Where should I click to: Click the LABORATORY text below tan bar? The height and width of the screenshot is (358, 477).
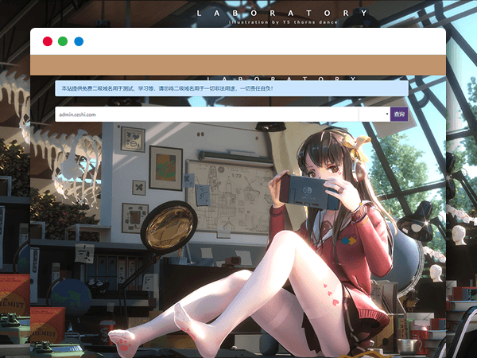283,79
